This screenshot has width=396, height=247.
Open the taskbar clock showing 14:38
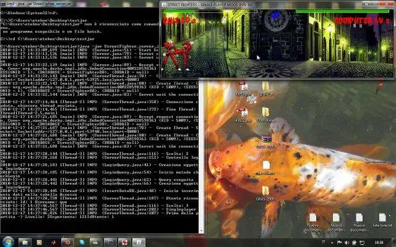(379, 243)
